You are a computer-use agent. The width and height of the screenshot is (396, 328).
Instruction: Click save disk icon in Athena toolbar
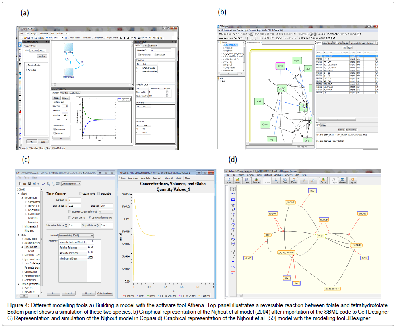pos(28,38)
